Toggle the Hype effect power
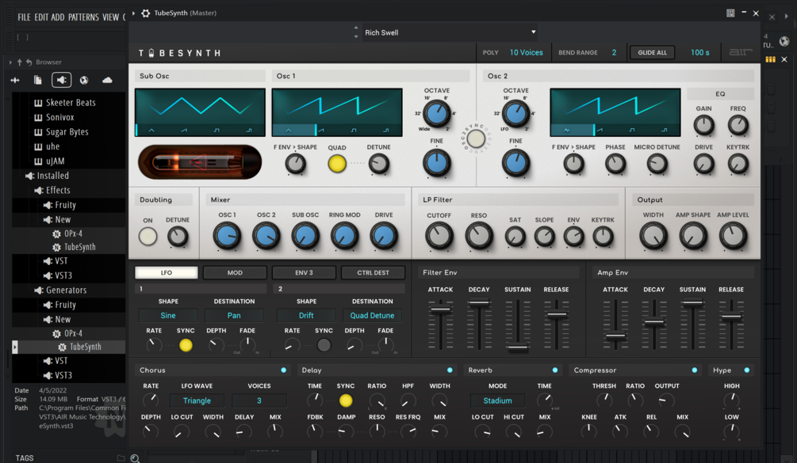Screen dimensions: 797x463 point(747,370)
